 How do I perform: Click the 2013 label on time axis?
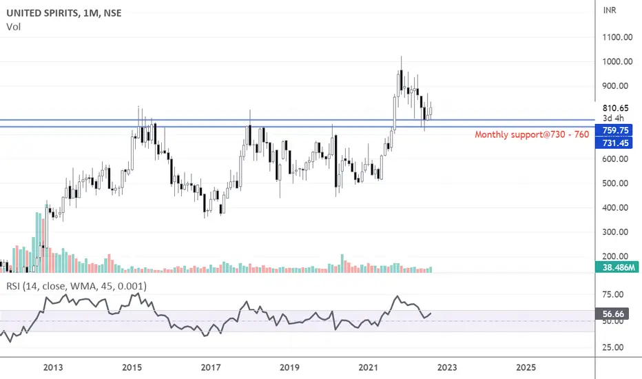(x=53, y=367)
